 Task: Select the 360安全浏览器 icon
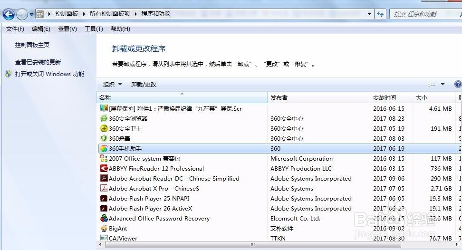pyautogui.click(x=104, y=118)
